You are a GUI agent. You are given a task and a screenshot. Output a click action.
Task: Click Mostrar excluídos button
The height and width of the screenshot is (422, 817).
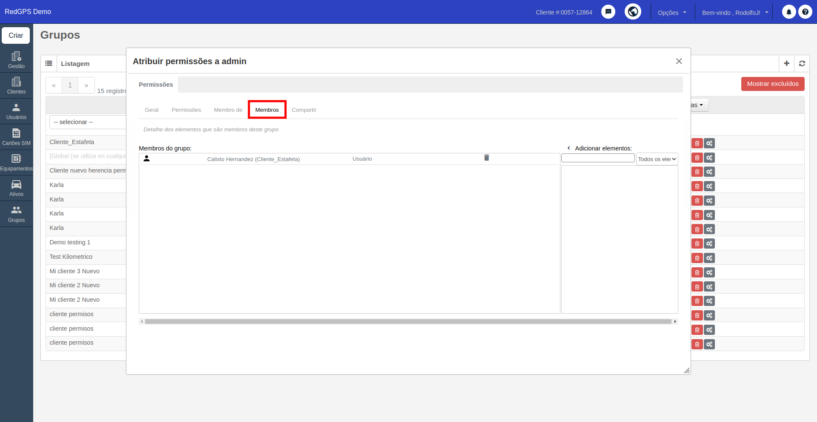773,84
